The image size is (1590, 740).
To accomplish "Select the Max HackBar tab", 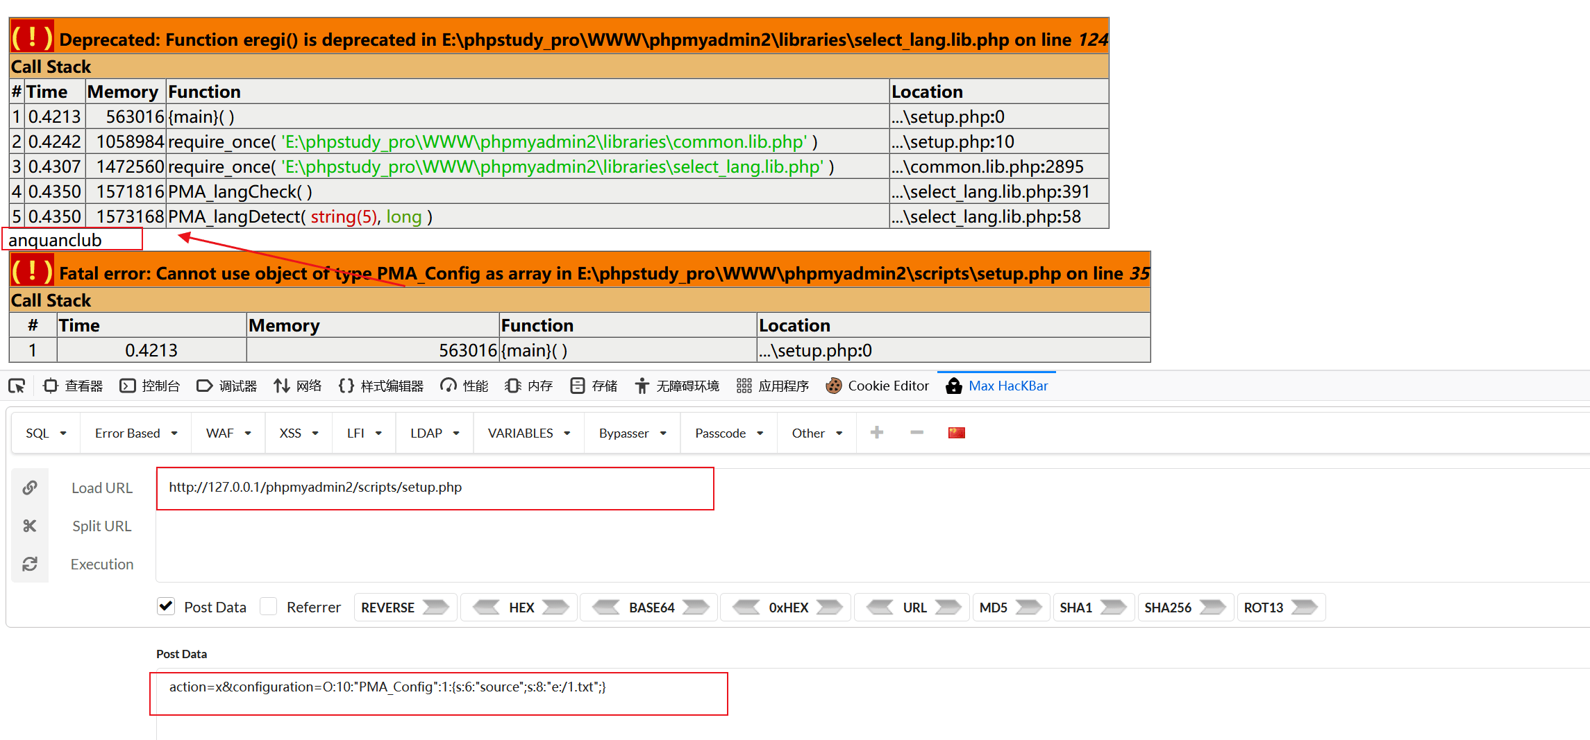I will coord(998,386).
